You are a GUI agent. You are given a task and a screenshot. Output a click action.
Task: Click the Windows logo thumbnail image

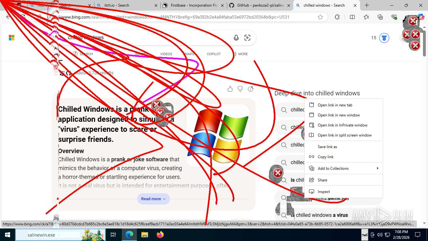(x=218, y=136)
